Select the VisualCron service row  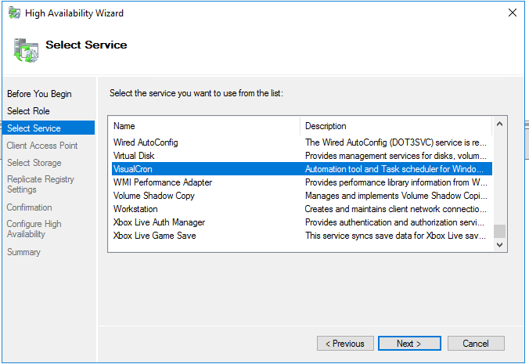point(136,169)
